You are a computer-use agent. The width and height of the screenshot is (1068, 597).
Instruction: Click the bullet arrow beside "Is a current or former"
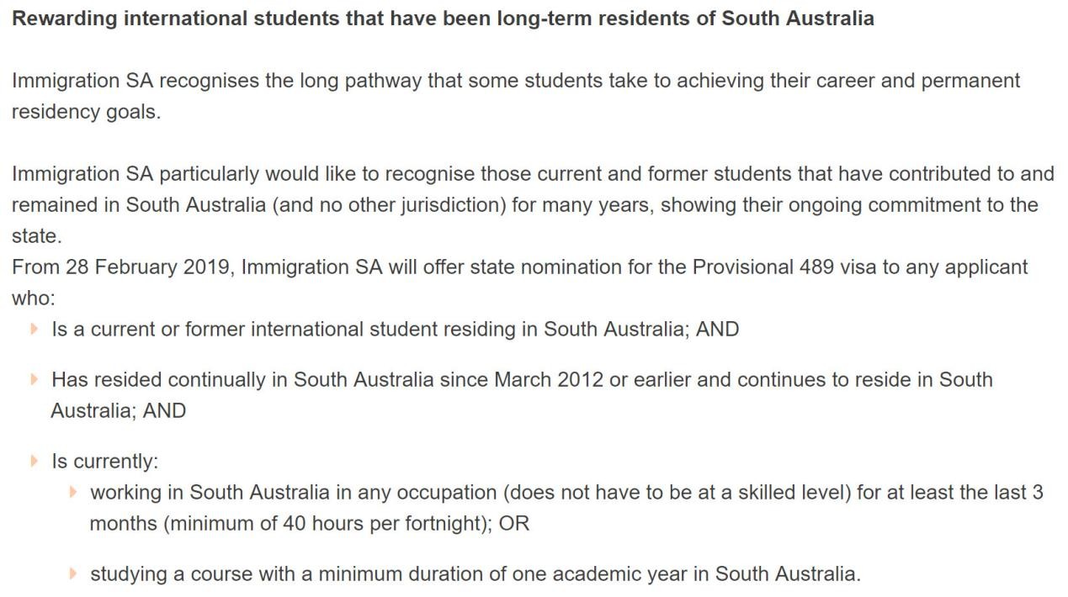[35, 329]
